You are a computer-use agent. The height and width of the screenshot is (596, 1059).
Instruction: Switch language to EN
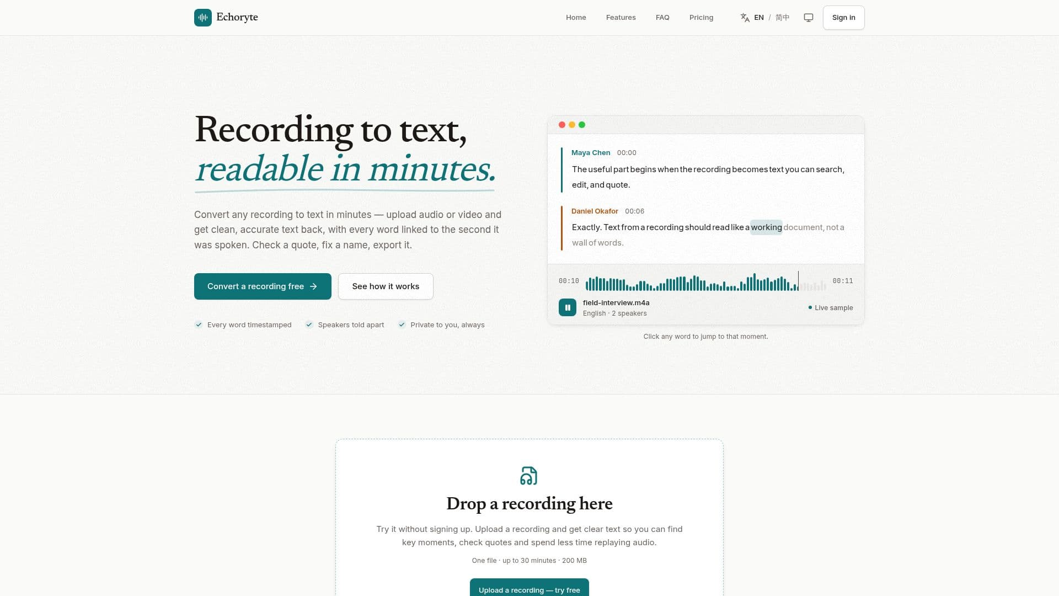pos(759,18)
